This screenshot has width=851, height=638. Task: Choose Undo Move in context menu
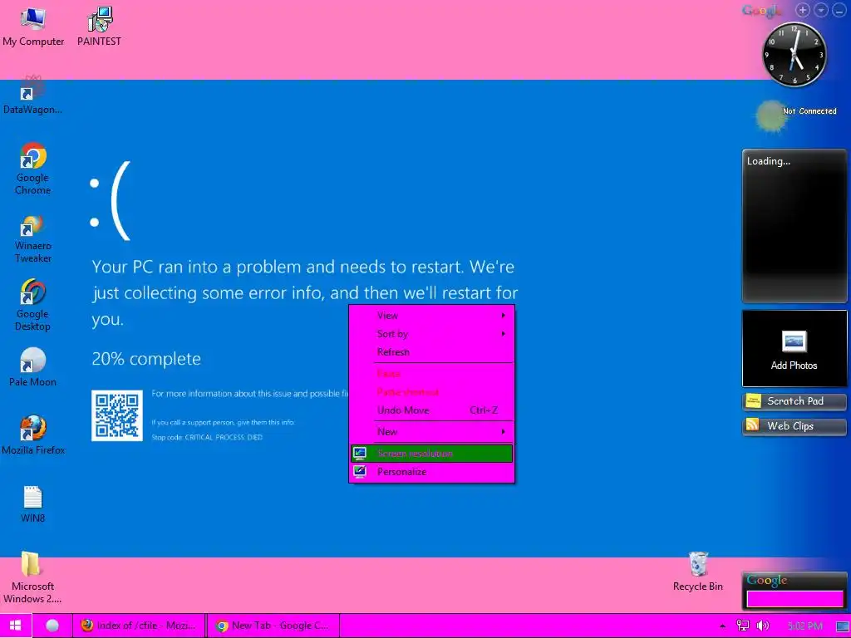click(x=431, y=410)
